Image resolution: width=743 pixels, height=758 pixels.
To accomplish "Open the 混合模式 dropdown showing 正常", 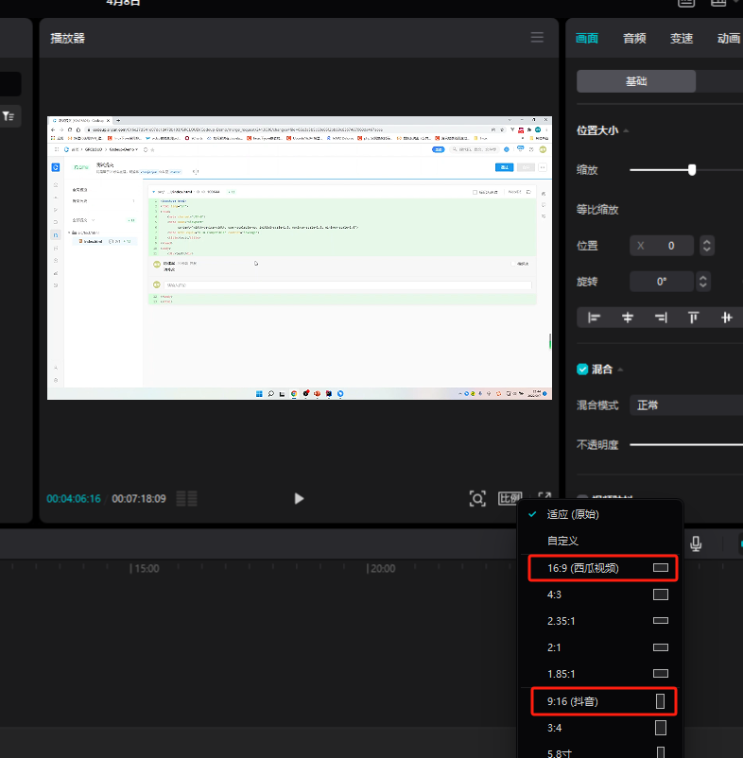I will (686, 405).
